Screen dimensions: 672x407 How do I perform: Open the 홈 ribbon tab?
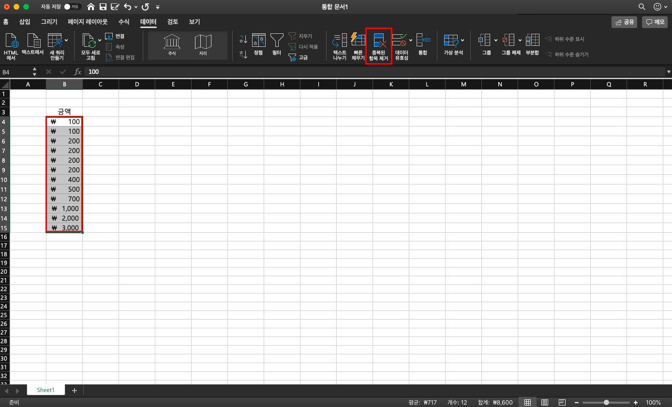6,22
